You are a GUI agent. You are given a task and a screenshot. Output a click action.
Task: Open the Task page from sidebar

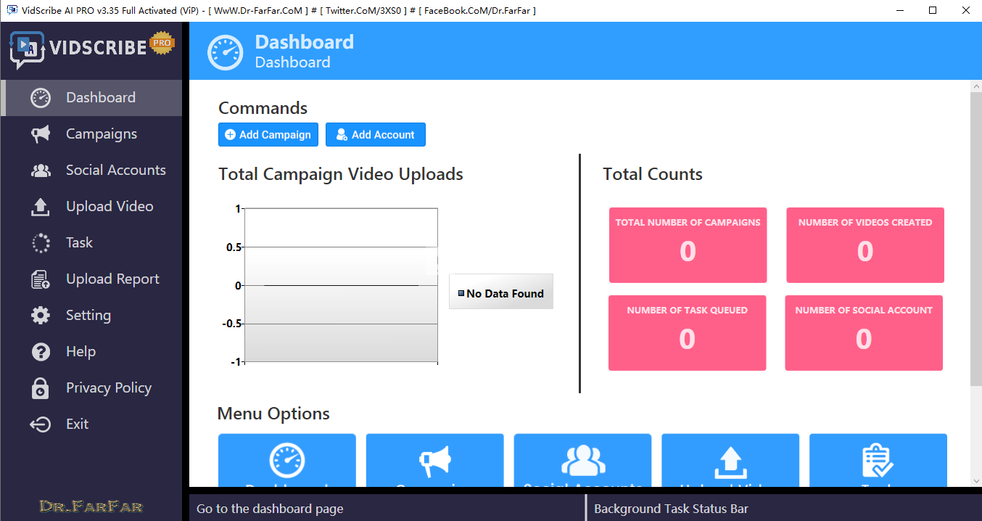pos(91,243)
